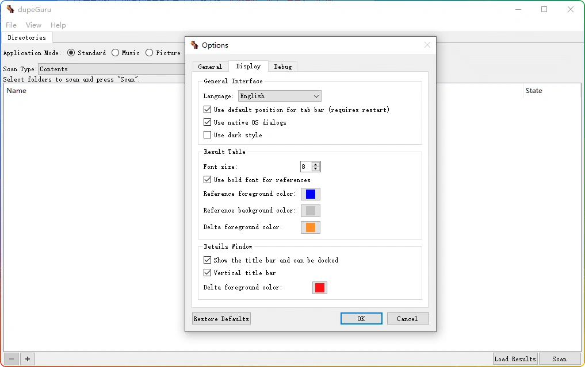The width and height of the screenshot is (585, 367).
Task: Click the minus icon to remove folder
Action: pyautogui.click(x=11, y=359)
